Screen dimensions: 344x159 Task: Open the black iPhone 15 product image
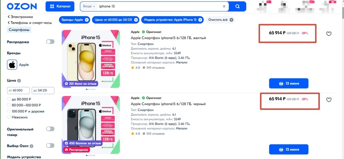(91, 125)
